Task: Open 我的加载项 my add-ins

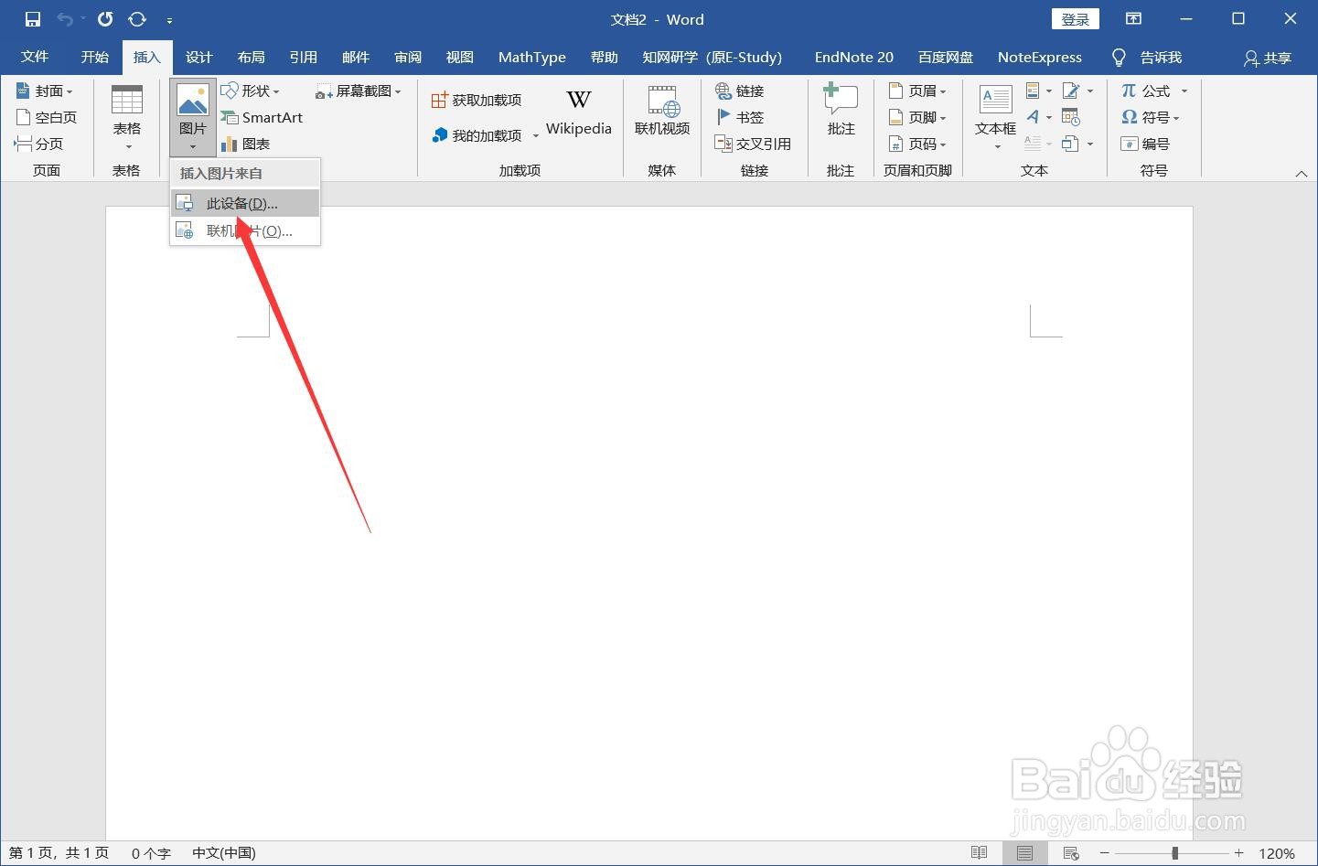Action: (x=477, y=135)
